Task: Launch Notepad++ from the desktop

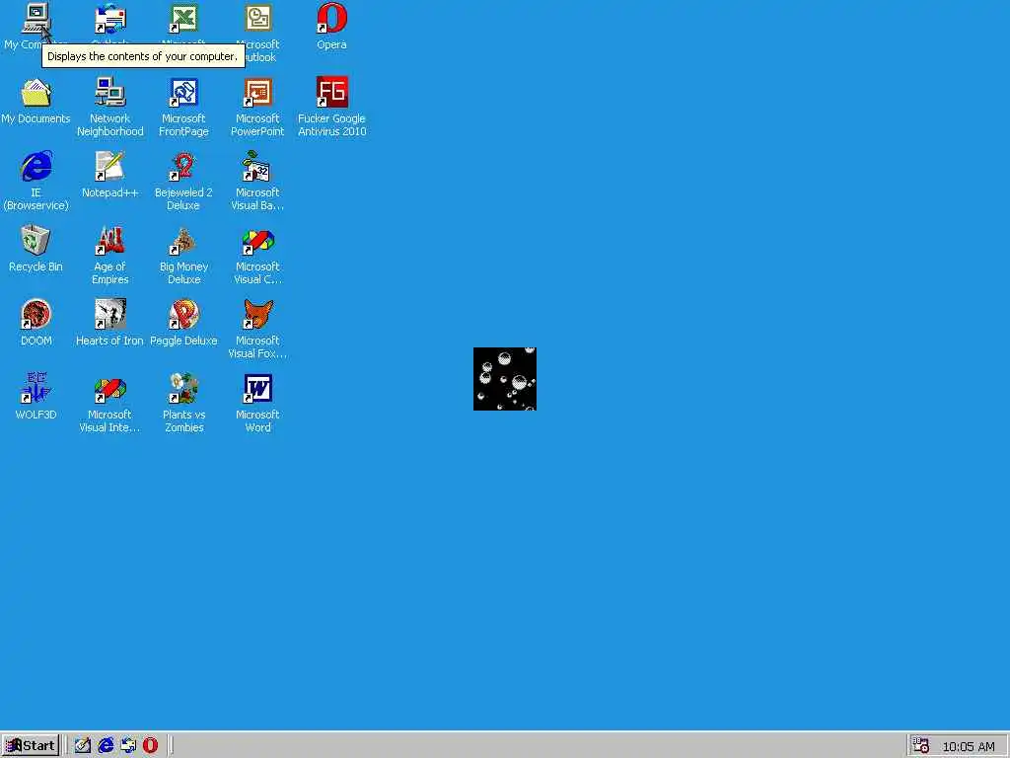Action: coord(110,166)
